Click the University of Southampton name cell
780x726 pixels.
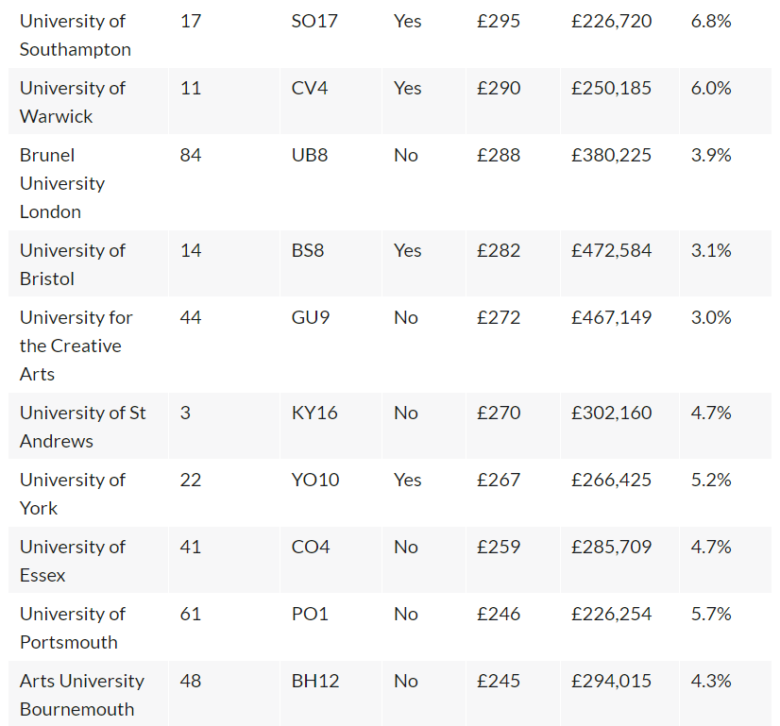click(88, 35)
